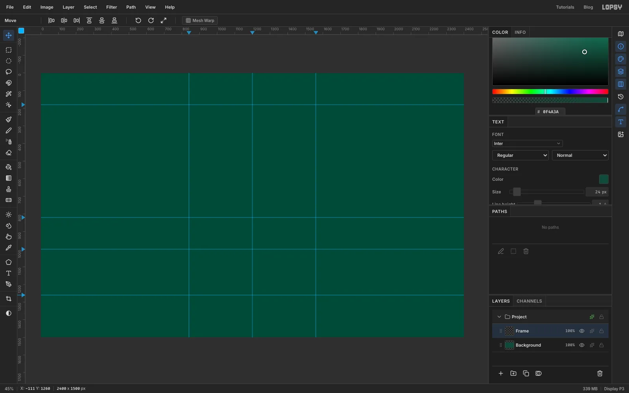Delete layer with trash icon in Layers
This screenshot has height=393, width=629.
[x=600, y=373]
